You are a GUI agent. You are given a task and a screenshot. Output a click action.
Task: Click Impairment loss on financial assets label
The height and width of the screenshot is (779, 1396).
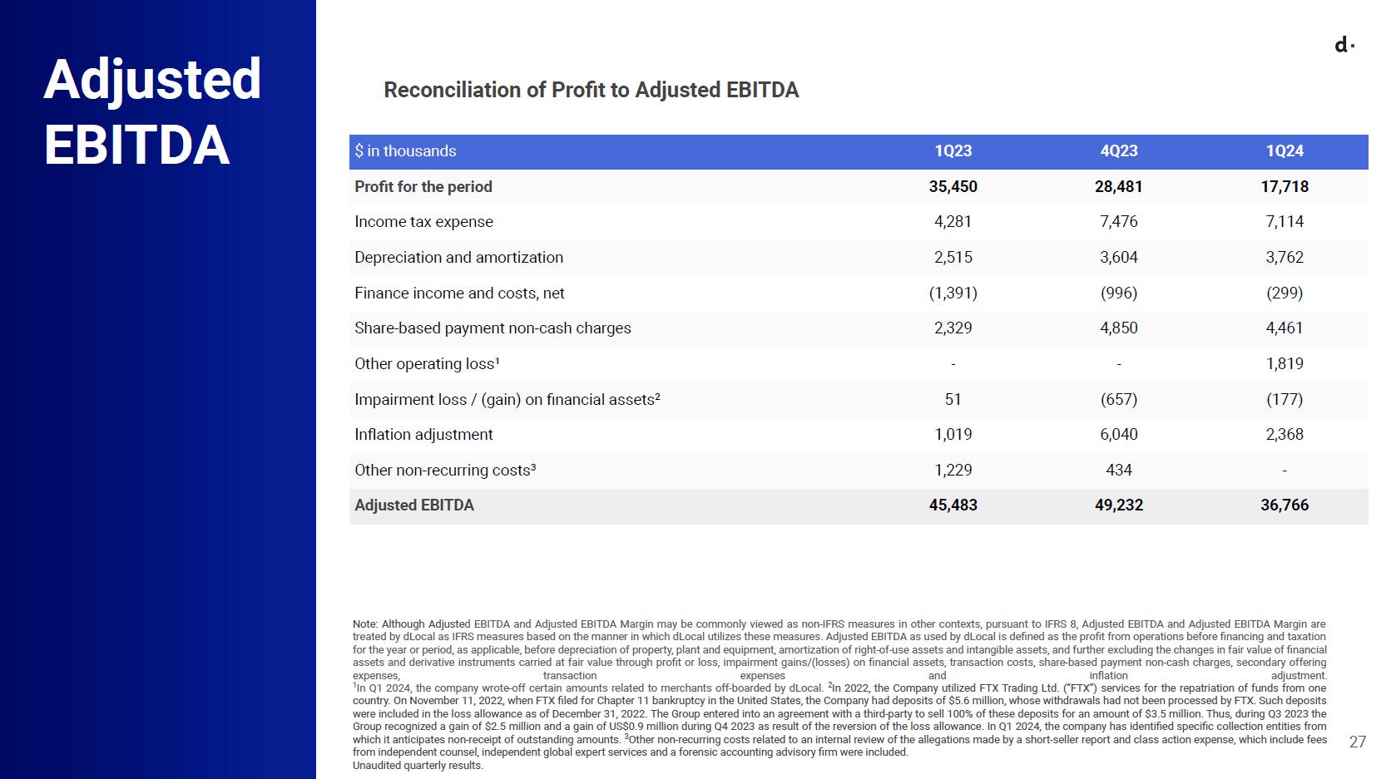507,400
